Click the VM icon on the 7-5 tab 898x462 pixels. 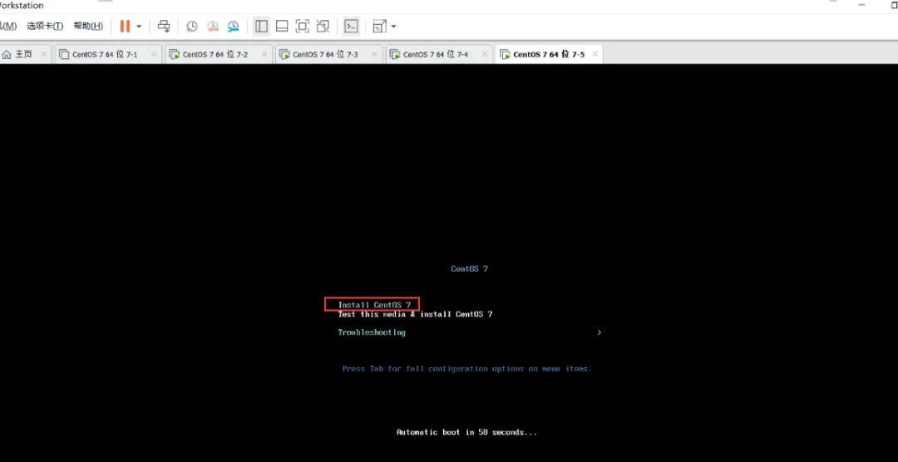click(505, 54)
